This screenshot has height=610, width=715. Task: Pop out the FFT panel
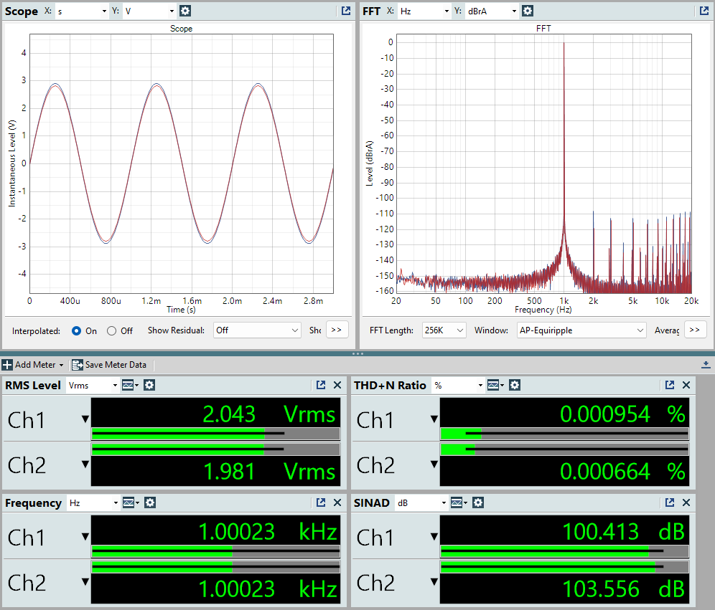(704, 11)
